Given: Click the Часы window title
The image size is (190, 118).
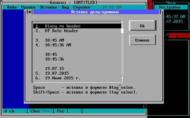Looking at the screenshot, I should pos(171,2).
